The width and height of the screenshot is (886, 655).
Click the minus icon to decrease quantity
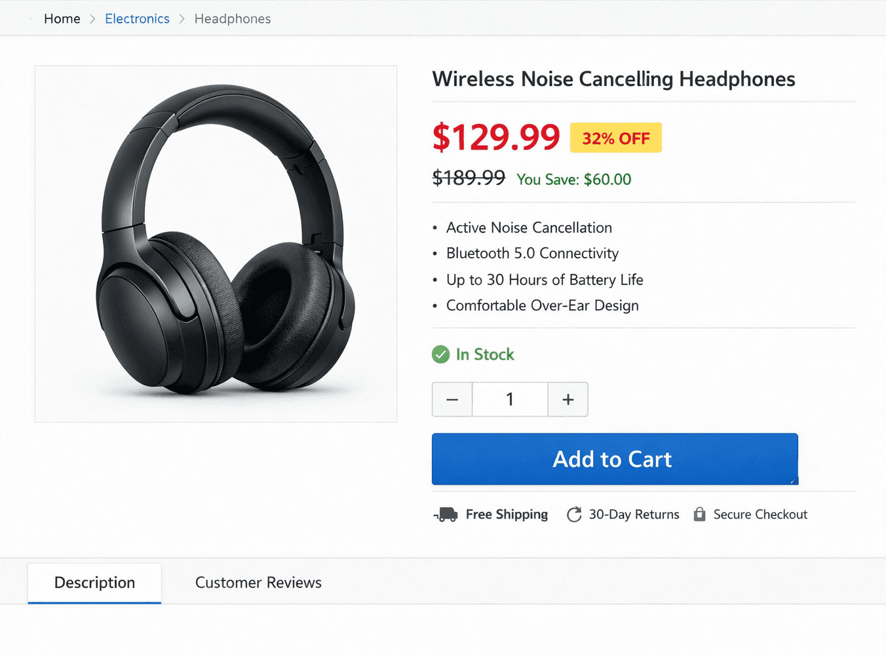(452, 399)
